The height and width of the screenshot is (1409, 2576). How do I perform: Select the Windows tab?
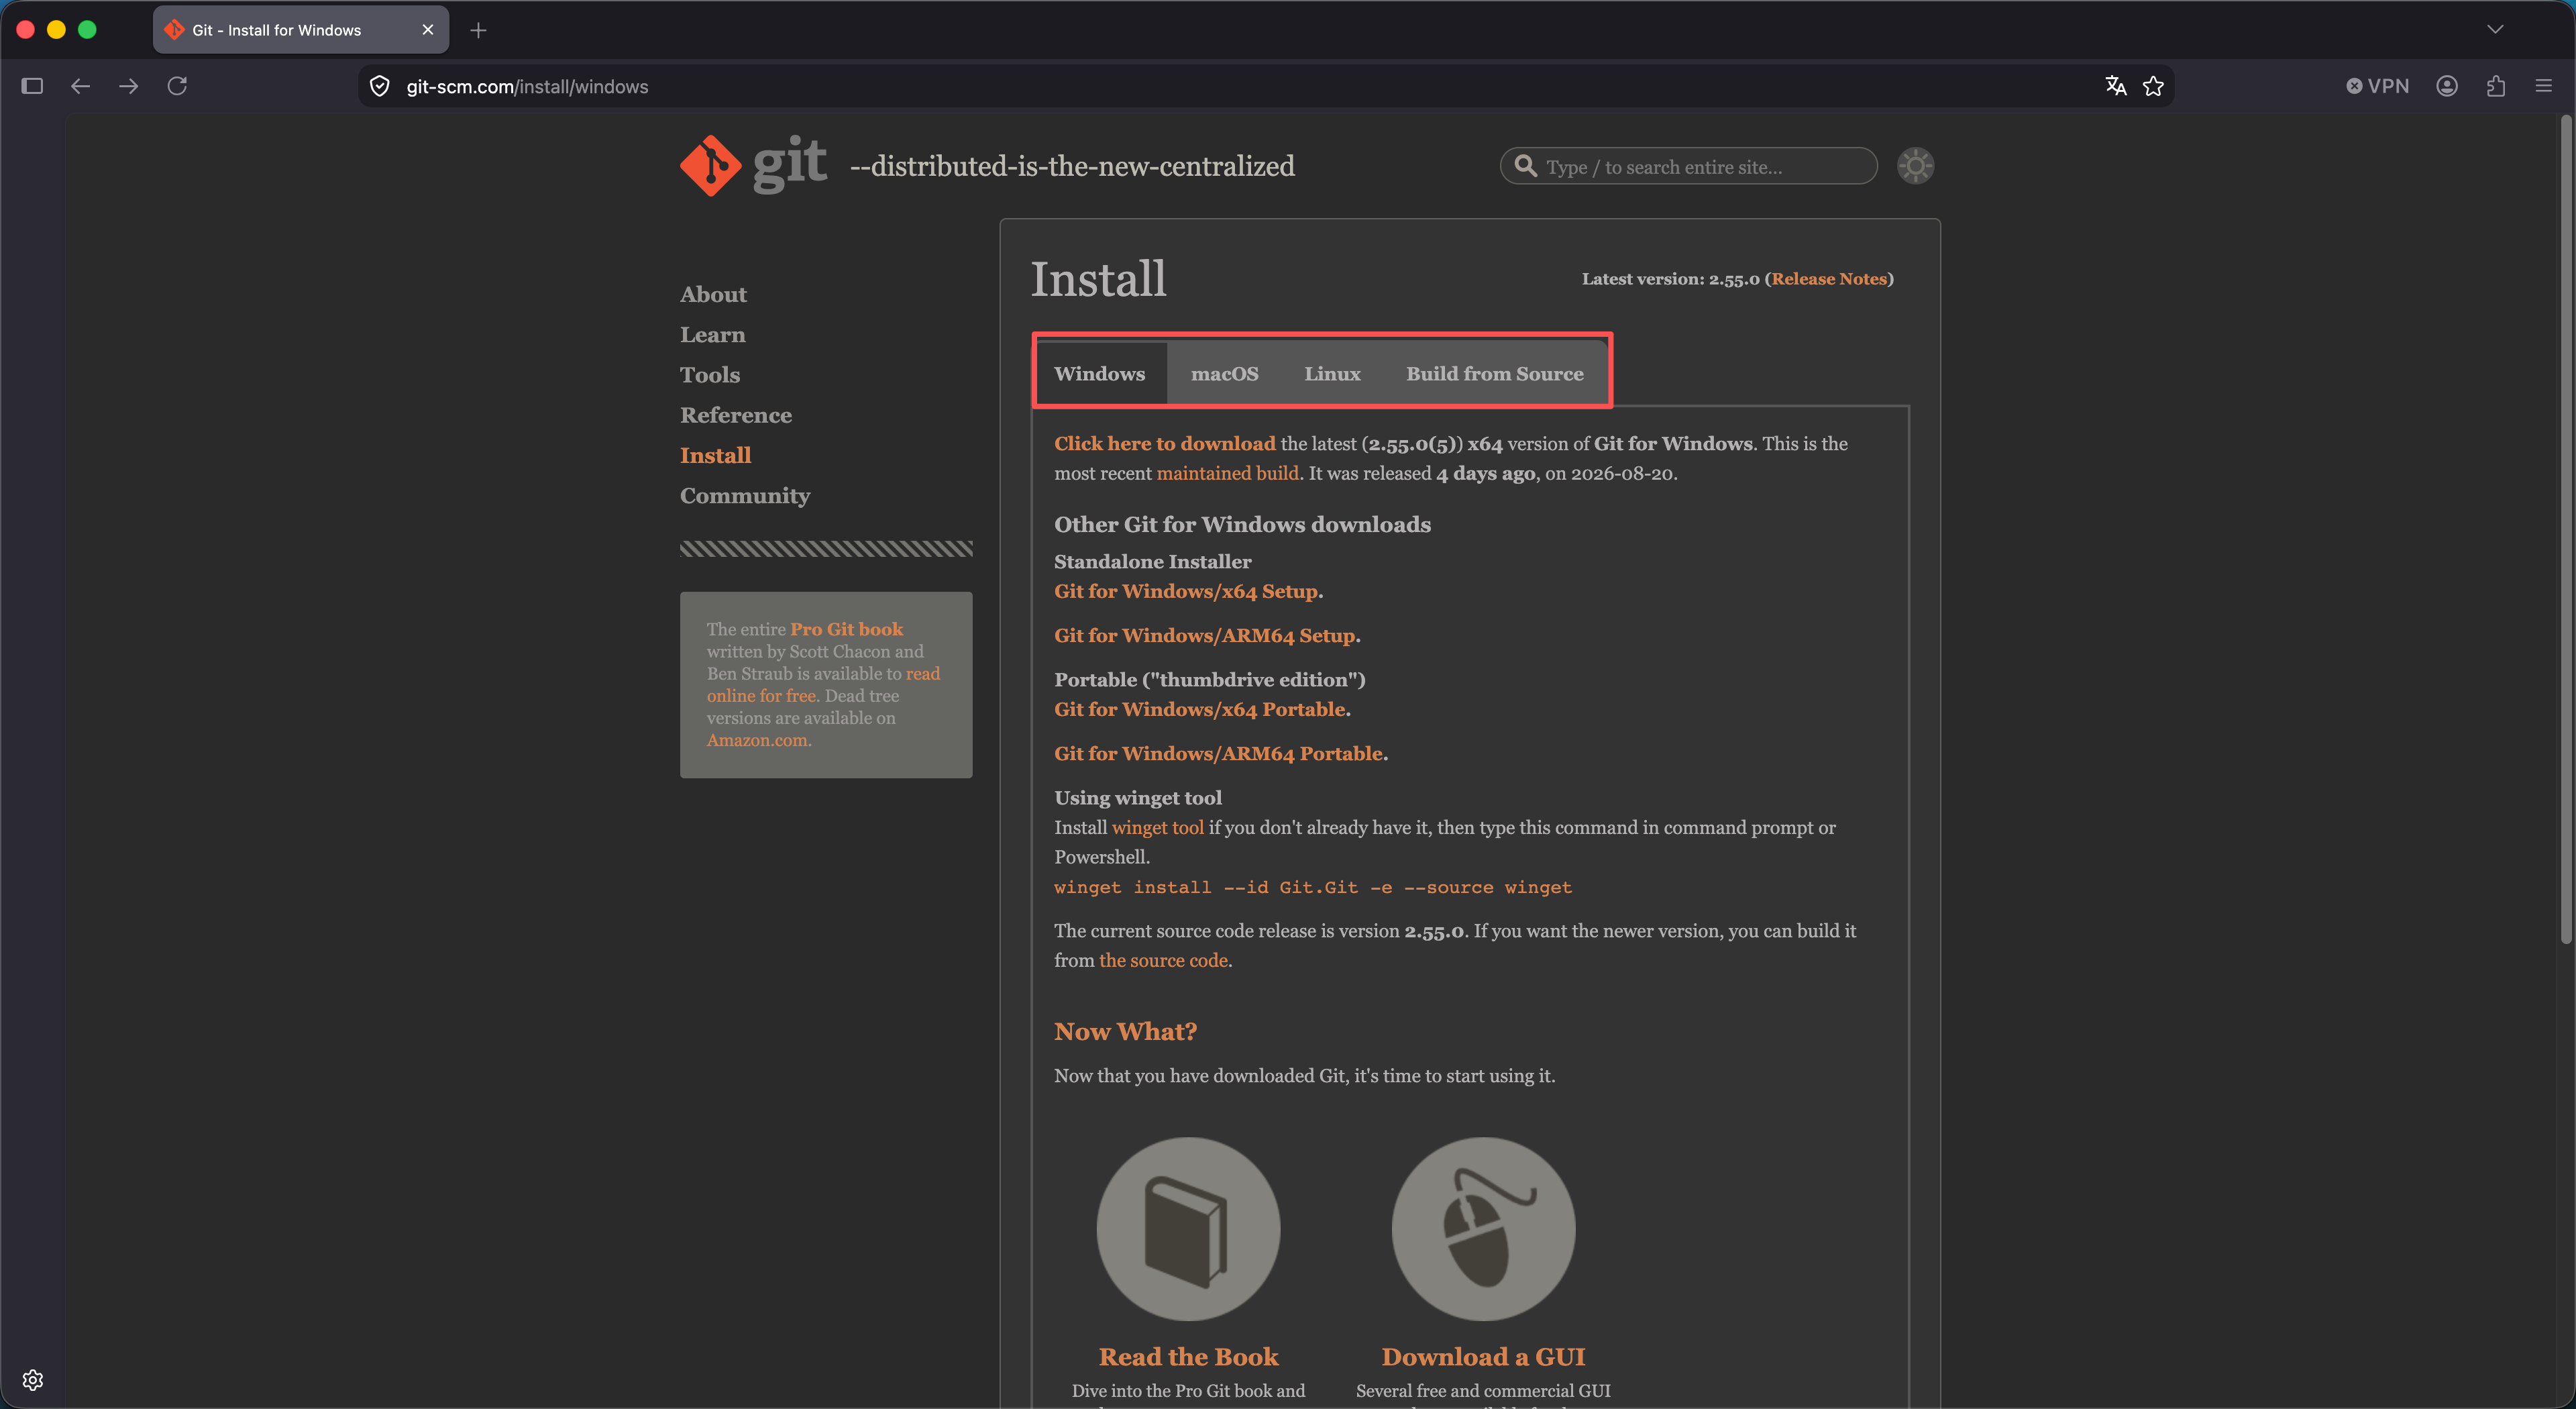1100,374
